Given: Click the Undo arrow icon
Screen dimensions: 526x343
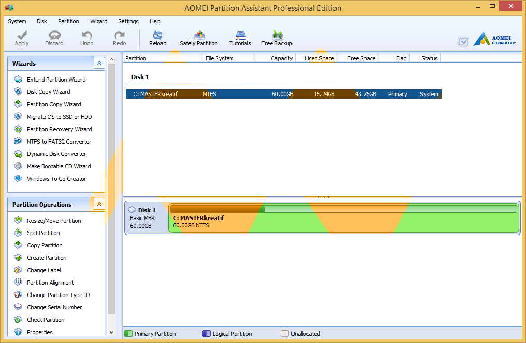Looking at the screenshot, I should (x=87, y=35).
